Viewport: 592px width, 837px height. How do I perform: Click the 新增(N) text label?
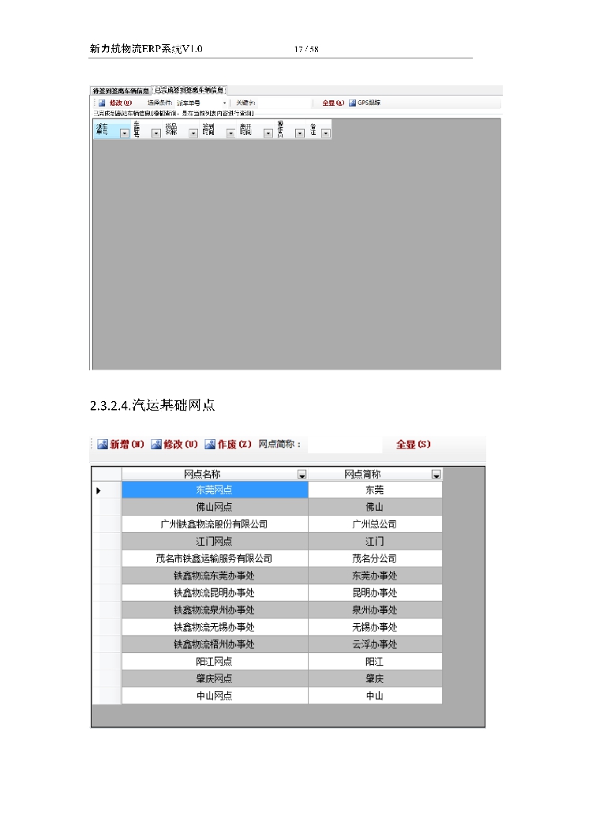(x=127, y=444)
